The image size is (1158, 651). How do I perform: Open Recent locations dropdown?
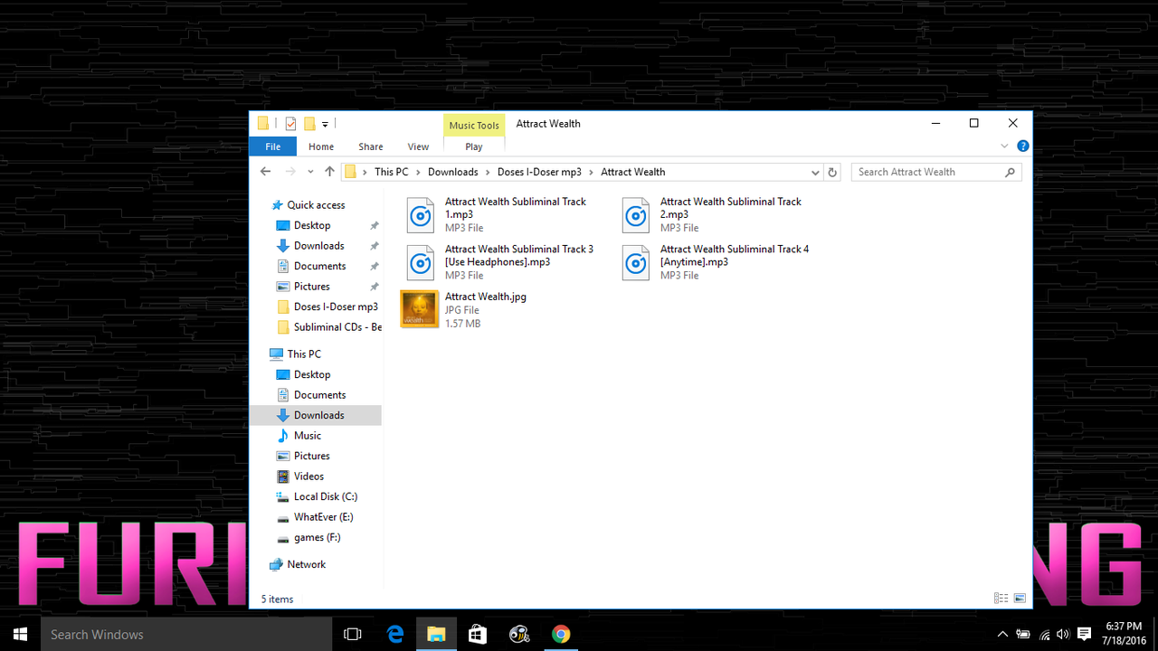310,172
